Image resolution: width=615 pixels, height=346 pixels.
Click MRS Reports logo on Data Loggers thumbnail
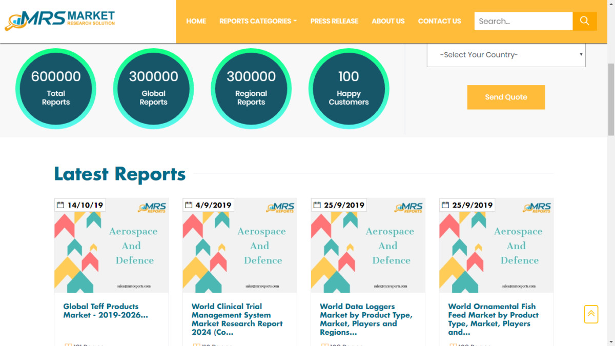(408, 208)
